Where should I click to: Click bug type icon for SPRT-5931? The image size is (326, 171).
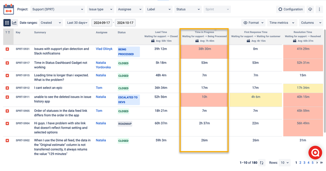7,49
